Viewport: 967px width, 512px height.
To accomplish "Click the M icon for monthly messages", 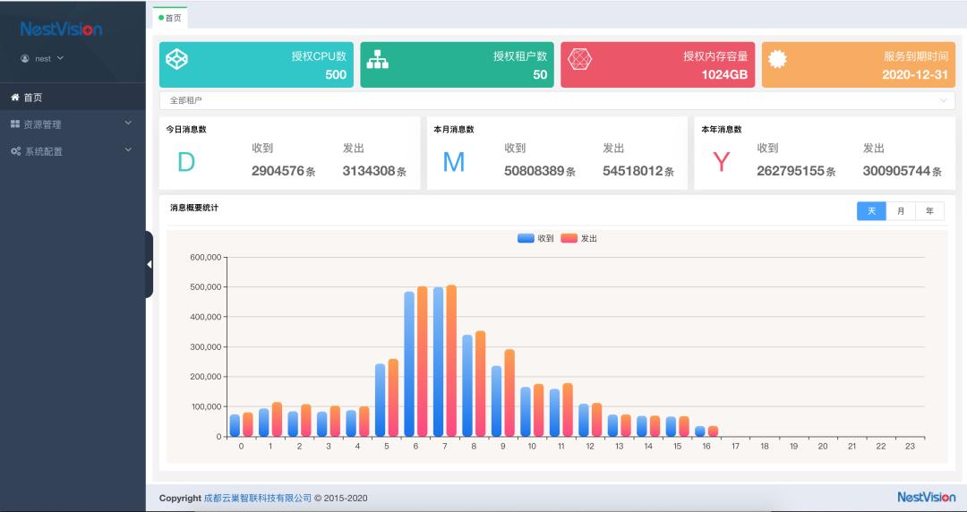I will point(453,162).
